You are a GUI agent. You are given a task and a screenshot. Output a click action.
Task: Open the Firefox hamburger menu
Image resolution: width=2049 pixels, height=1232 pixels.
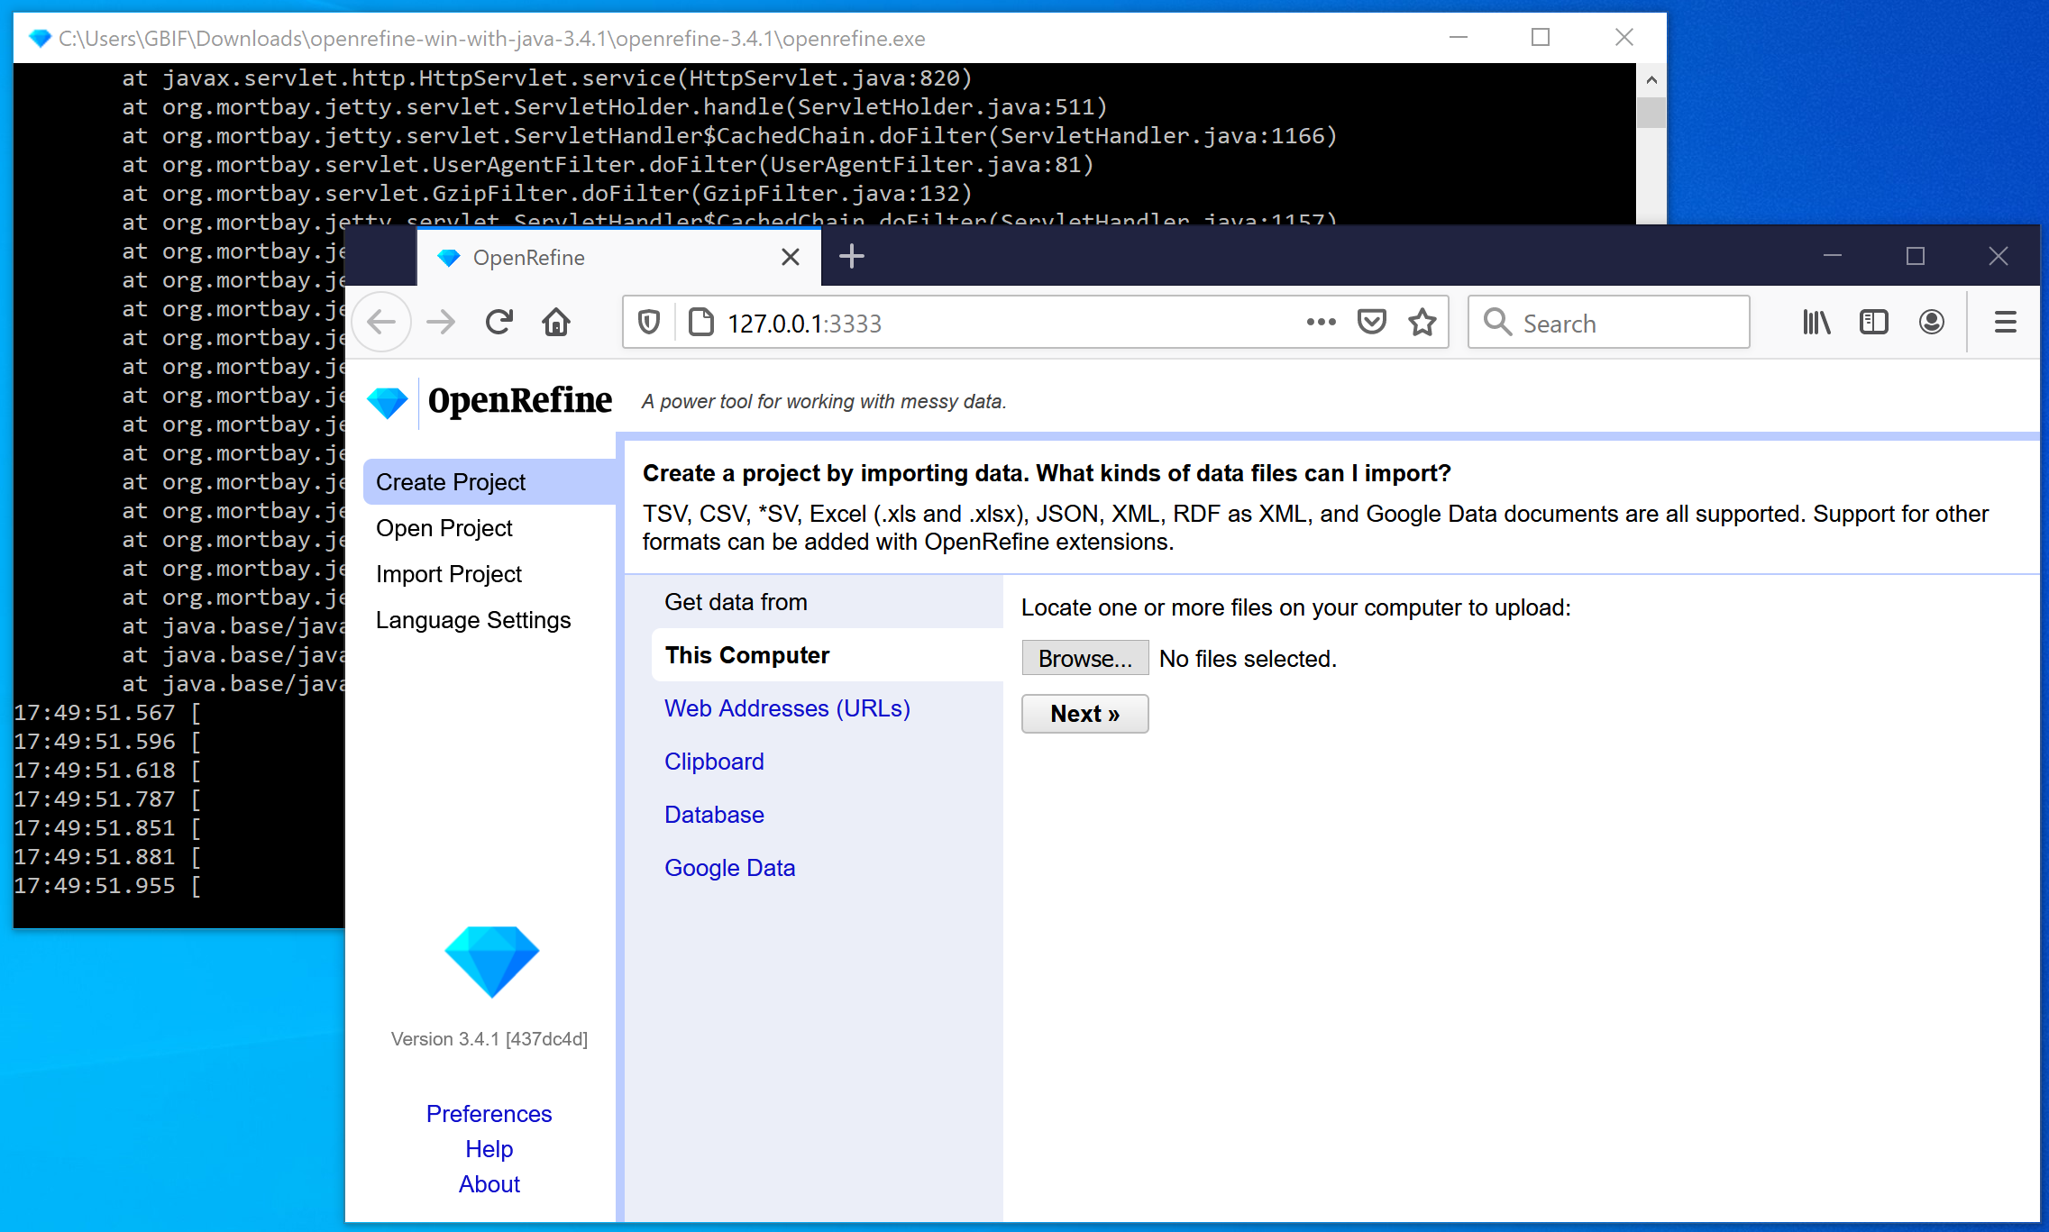point(2005,322)
